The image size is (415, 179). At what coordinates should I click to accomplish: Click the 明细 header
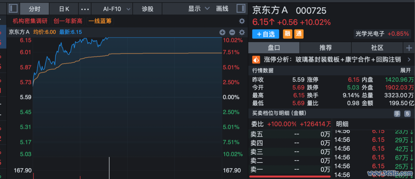coord(342,124)
